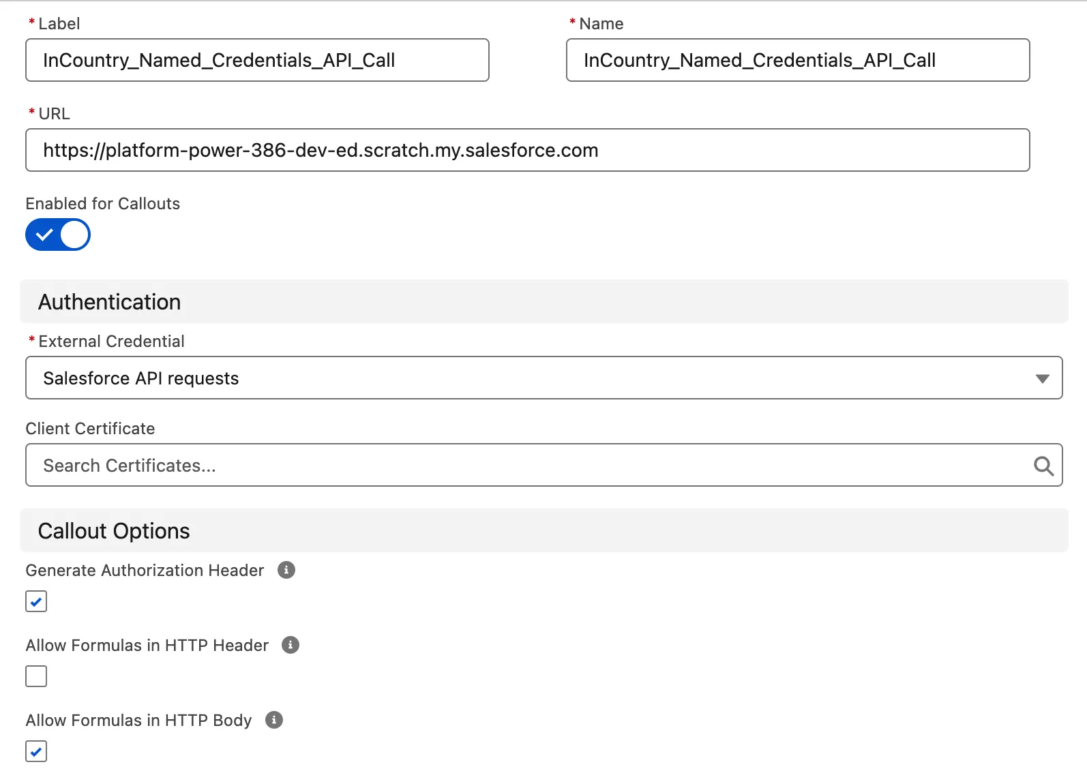
Task: Click the magnifier icon in Client Certificate search
Action: 1043,466
